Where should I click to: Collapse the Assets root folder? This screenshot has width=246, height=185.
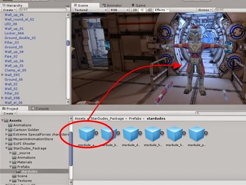[x=2, y=121]
